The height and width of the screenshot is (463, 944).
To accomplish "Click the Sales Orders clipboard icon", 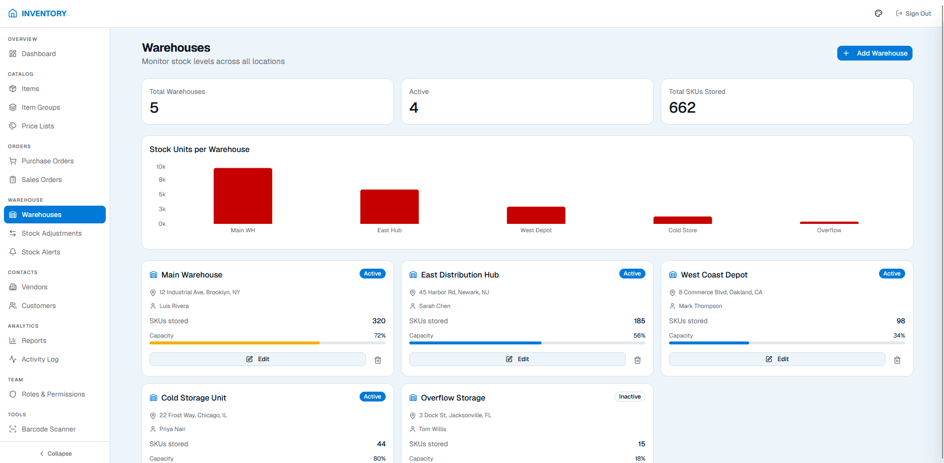I will 13,180.
